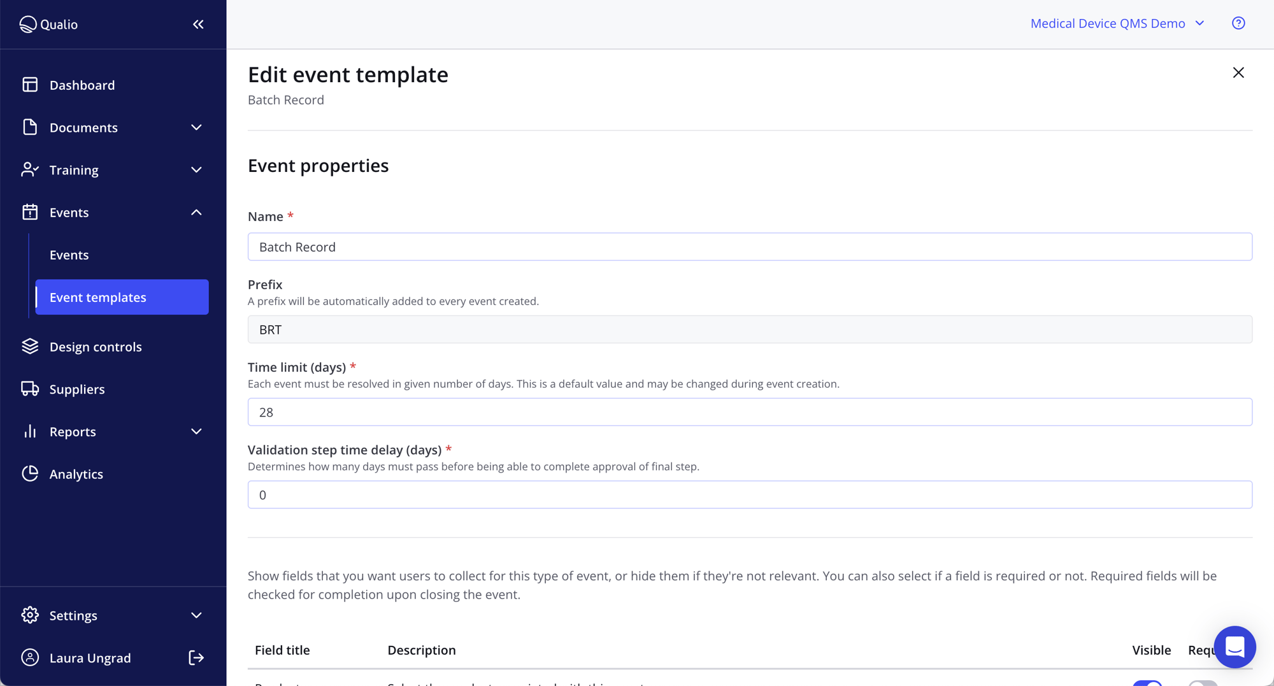Image resolution: width=1274 pixels, height=686 pixels.
Task: Open the chat support bubble
Action: click(1235, 647)
